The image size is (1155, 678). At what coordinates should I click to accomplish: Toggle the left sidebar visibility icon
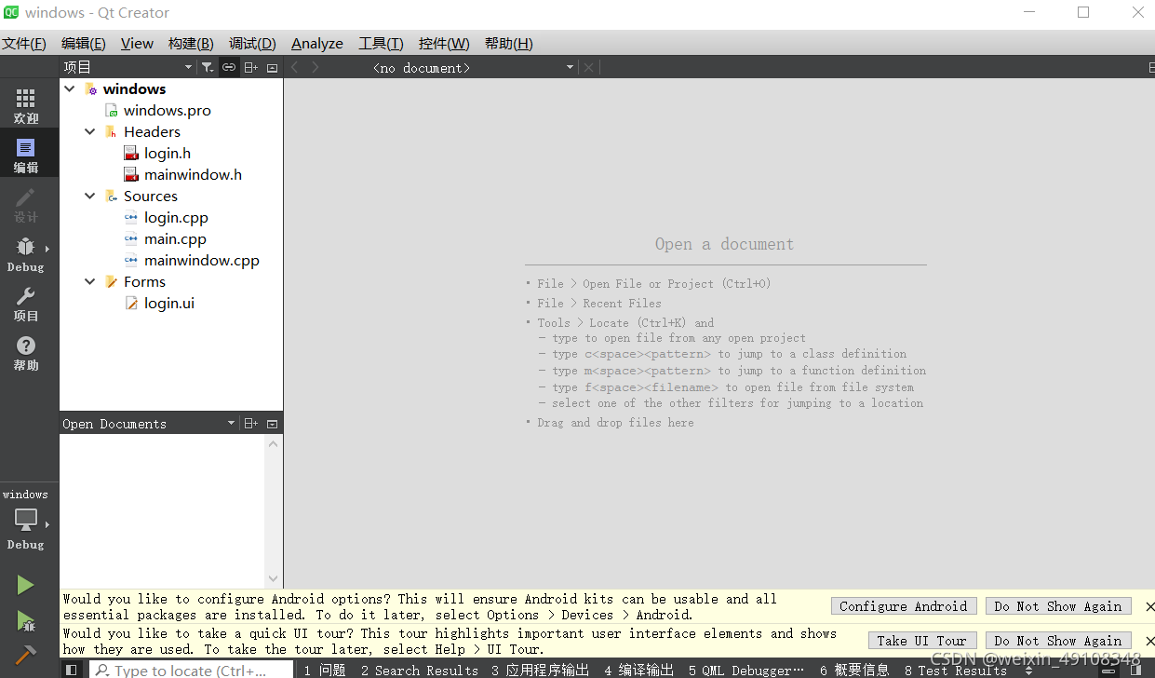pos(71,670)
